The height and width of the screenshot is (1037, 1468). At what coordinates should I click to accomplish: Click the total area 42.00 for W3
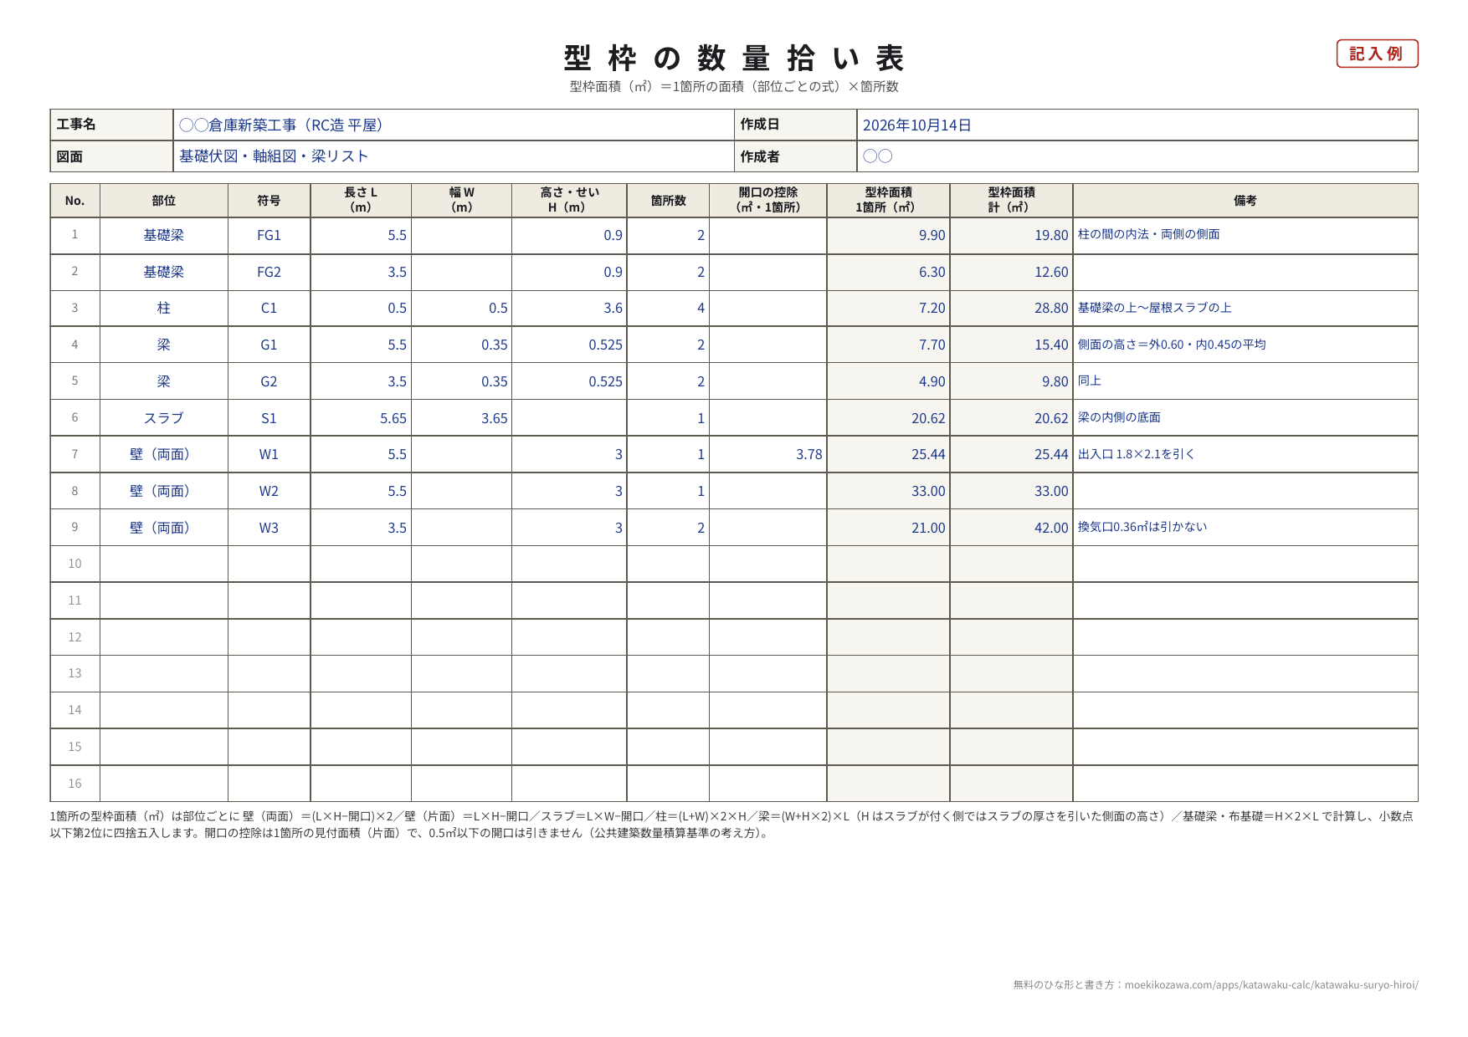[x=1051, y=528]
